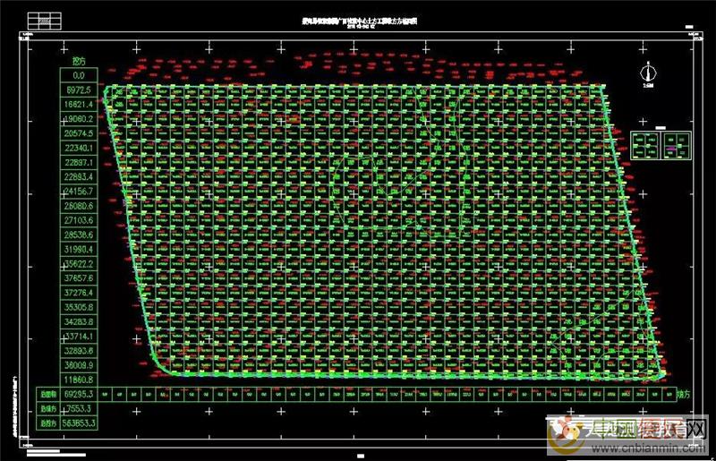This screenshot has height=461, width=716.
Task: Select the 6972.5 value cell
Action: click(x=76, y=91)
